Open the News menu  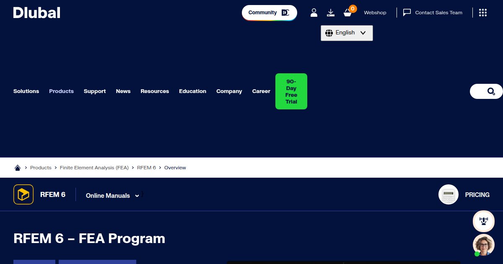[123, 91]
